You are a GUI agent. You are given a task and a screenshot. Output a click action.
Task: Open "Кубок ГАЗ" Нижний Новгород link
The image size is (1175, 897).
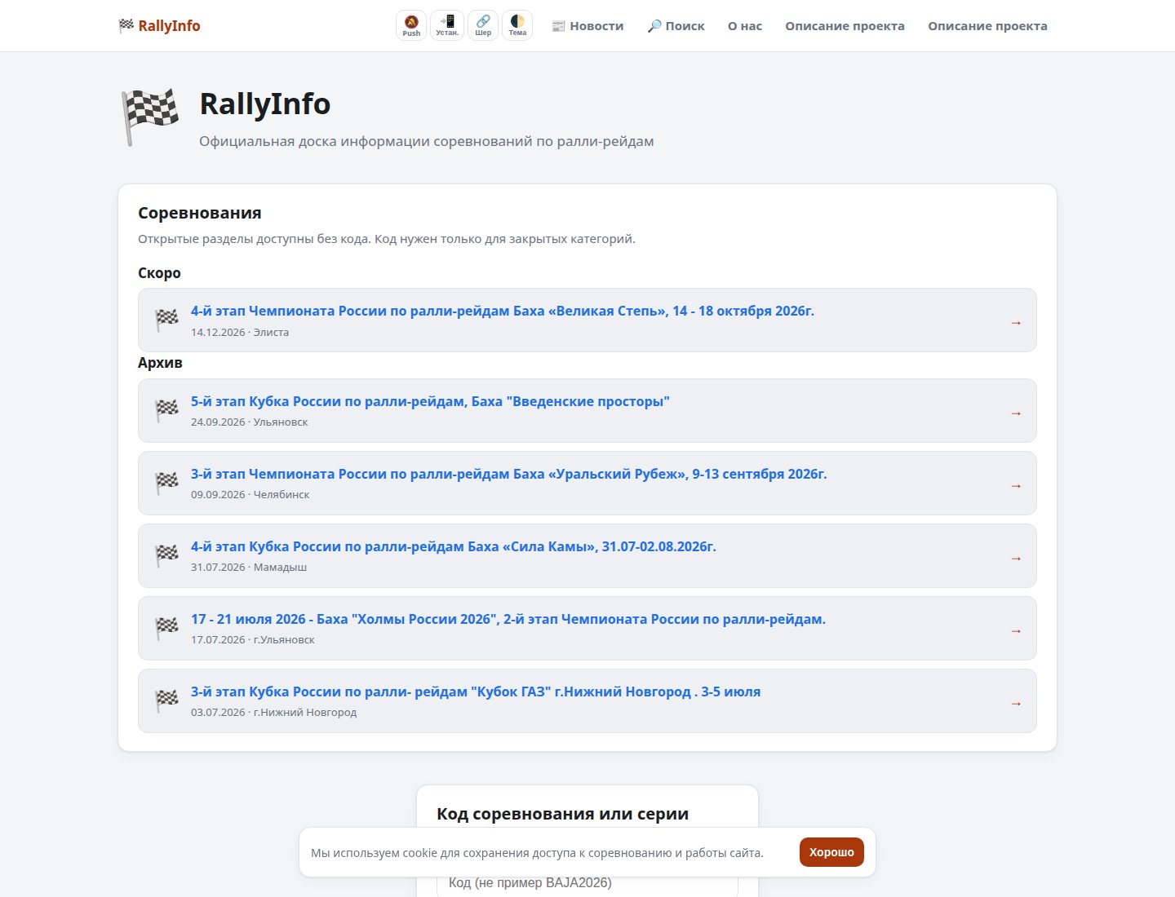(x=476, y=692)
